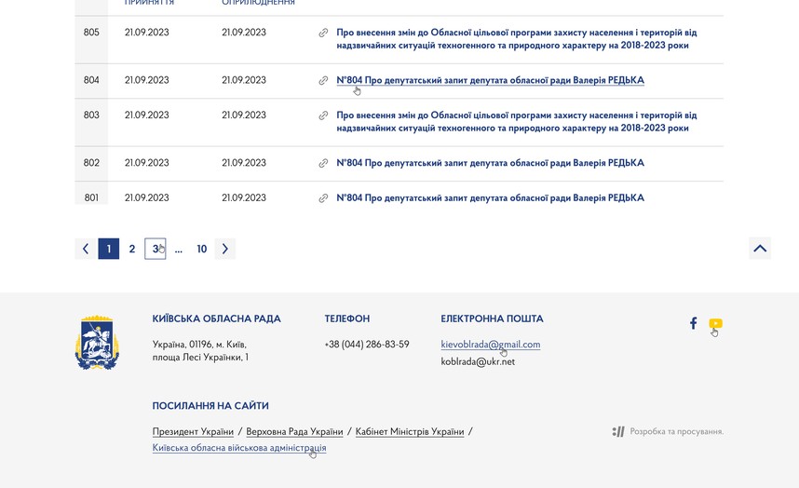Open Президент України link
This screenshot has width=799, height=488.
[193, 431]
